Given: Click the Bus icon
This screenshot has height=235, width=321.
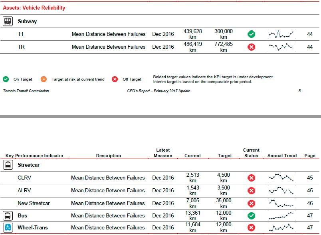Looking at the screenshot, I should (x=8, y=216).
